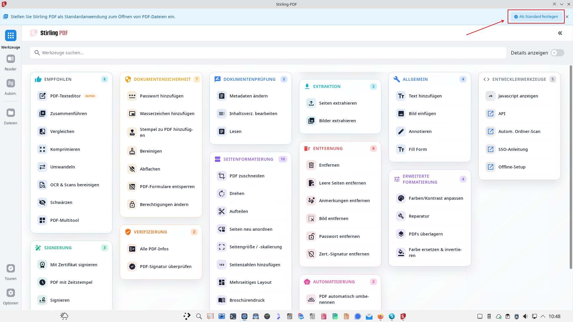
Task: Select the Schwärzen redaction tool icon
Action: 42,202
